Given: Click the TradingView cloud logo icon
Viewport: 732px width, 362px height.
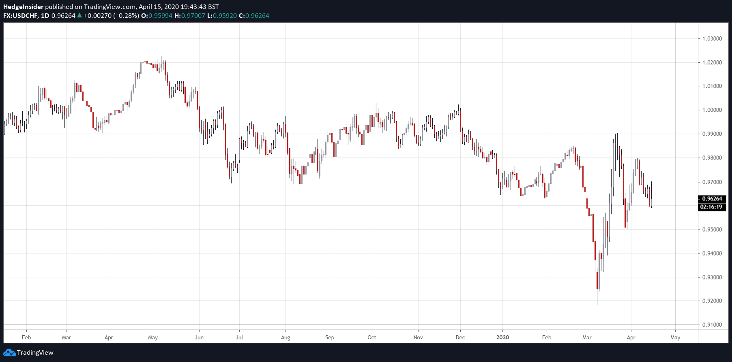Looking at the screenshot, I should click(9, 353).
